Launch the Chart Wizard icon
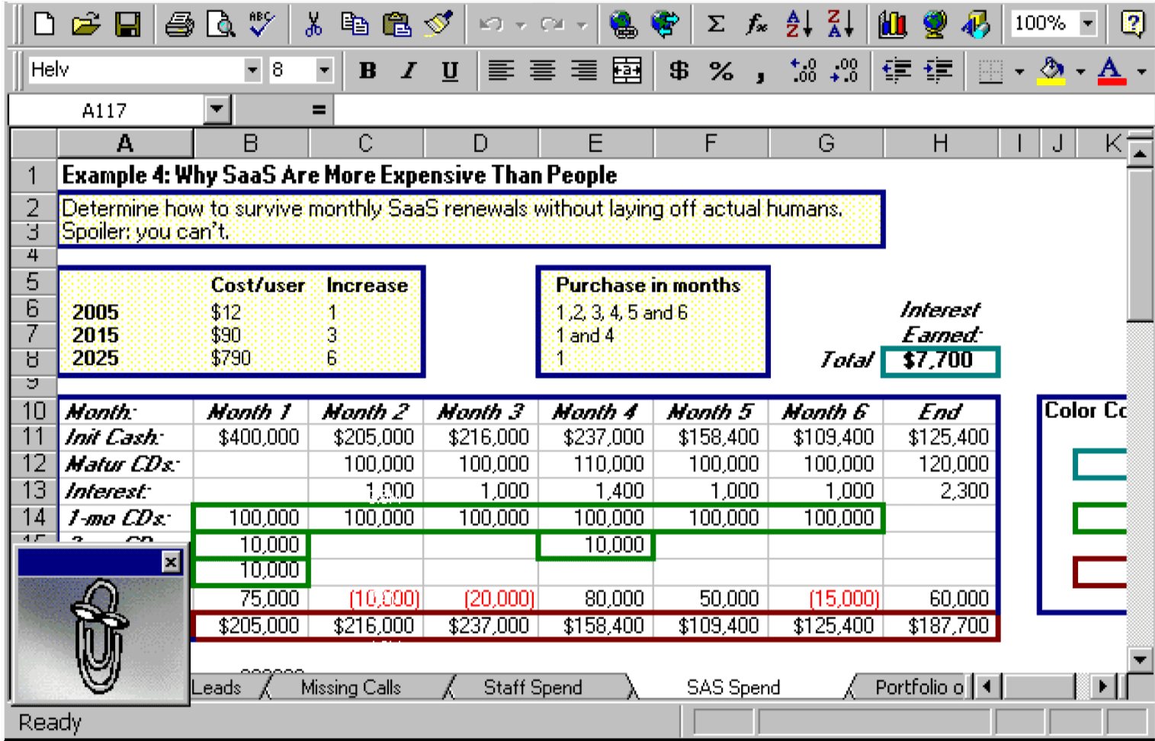This screenshot has height=741, width=1155. tap(892, 24)
